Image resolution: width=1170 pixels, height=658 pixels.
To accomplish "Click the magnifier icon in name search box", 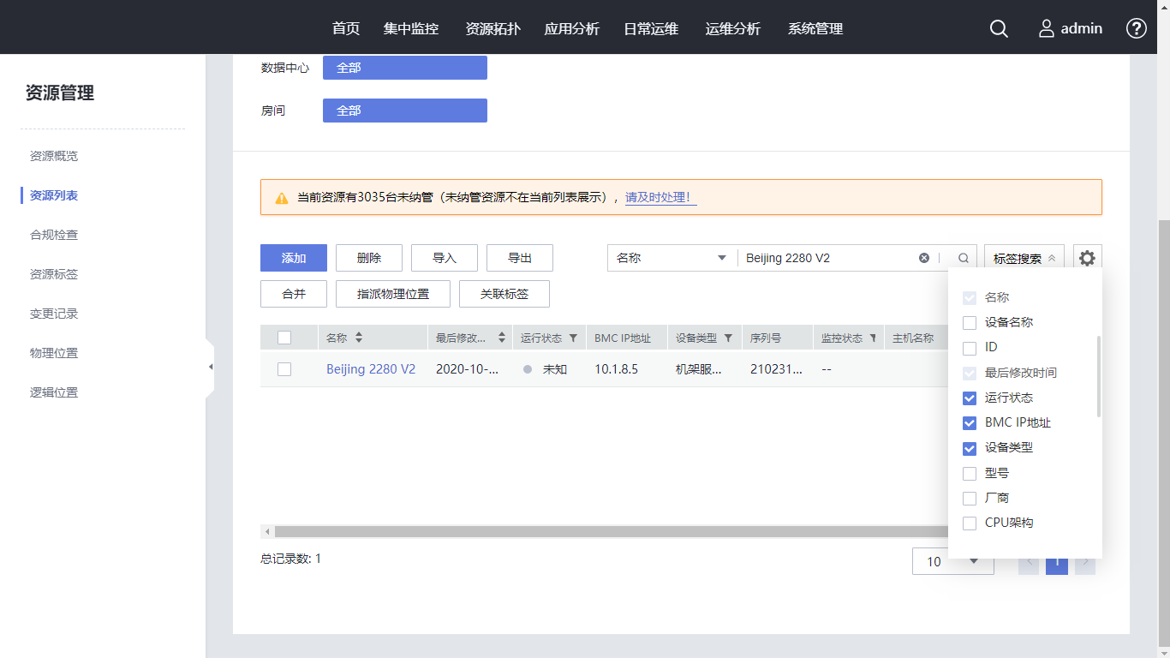I will pos(964,258).
